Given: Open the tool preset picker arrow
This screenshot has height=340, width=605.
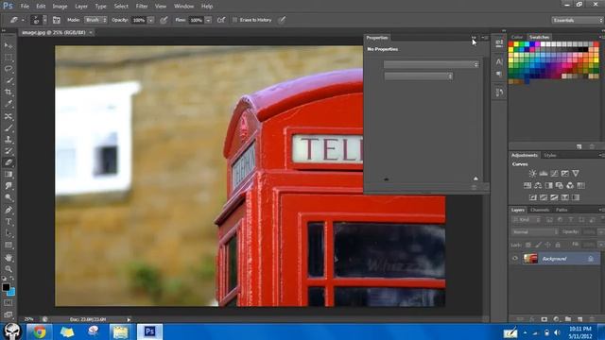Looking at the screenshot, I should pyautogui.click(x=23, y=20).
